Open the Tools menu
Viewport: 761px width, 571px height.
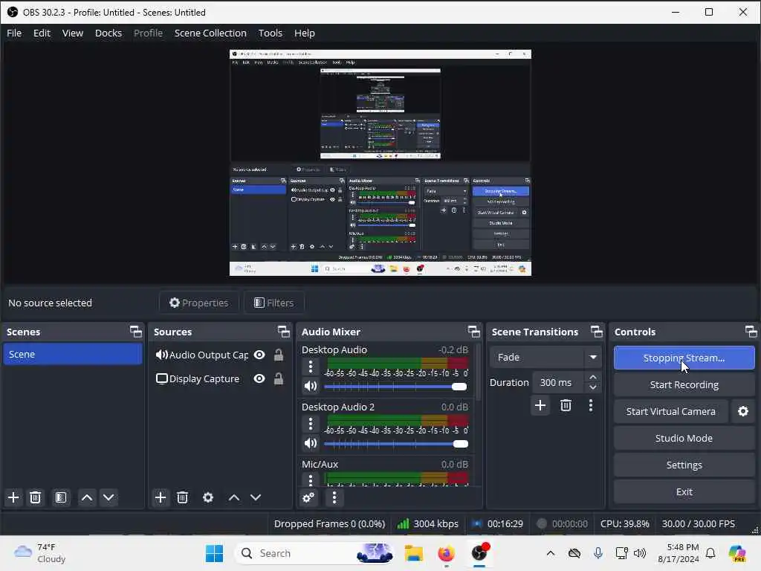click(271, 33)
